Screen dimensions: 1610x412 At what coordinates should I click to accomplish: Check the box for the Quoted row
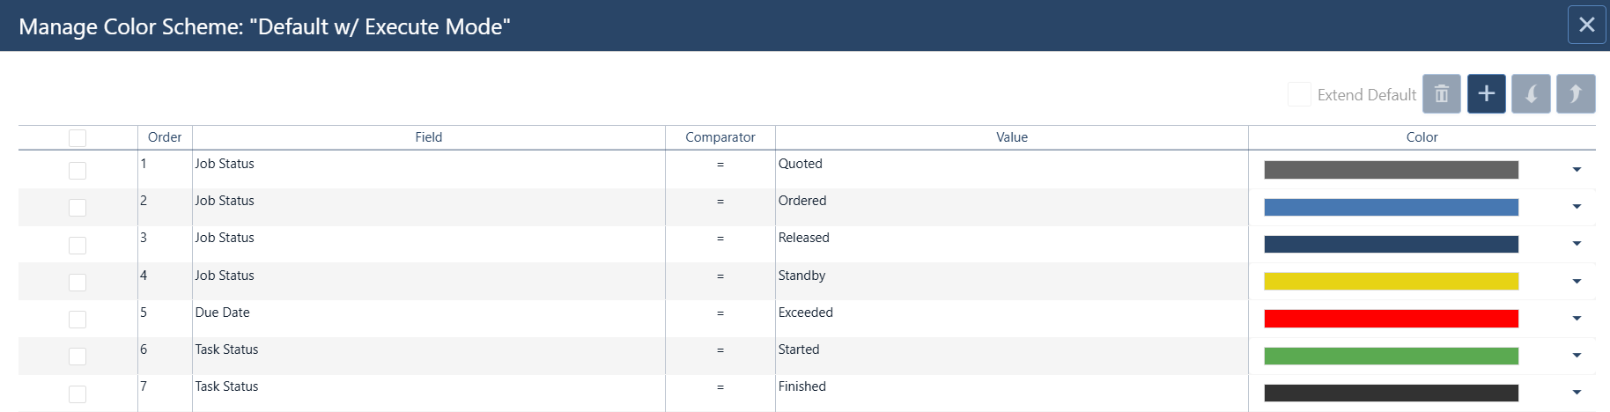[x=78, y=170]
